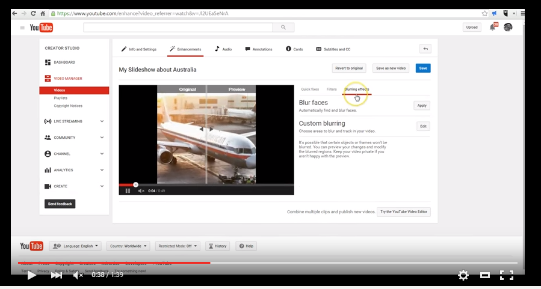541x289 pixels.
Task: Select Videos under Video Manager
Action: (74, 90)
